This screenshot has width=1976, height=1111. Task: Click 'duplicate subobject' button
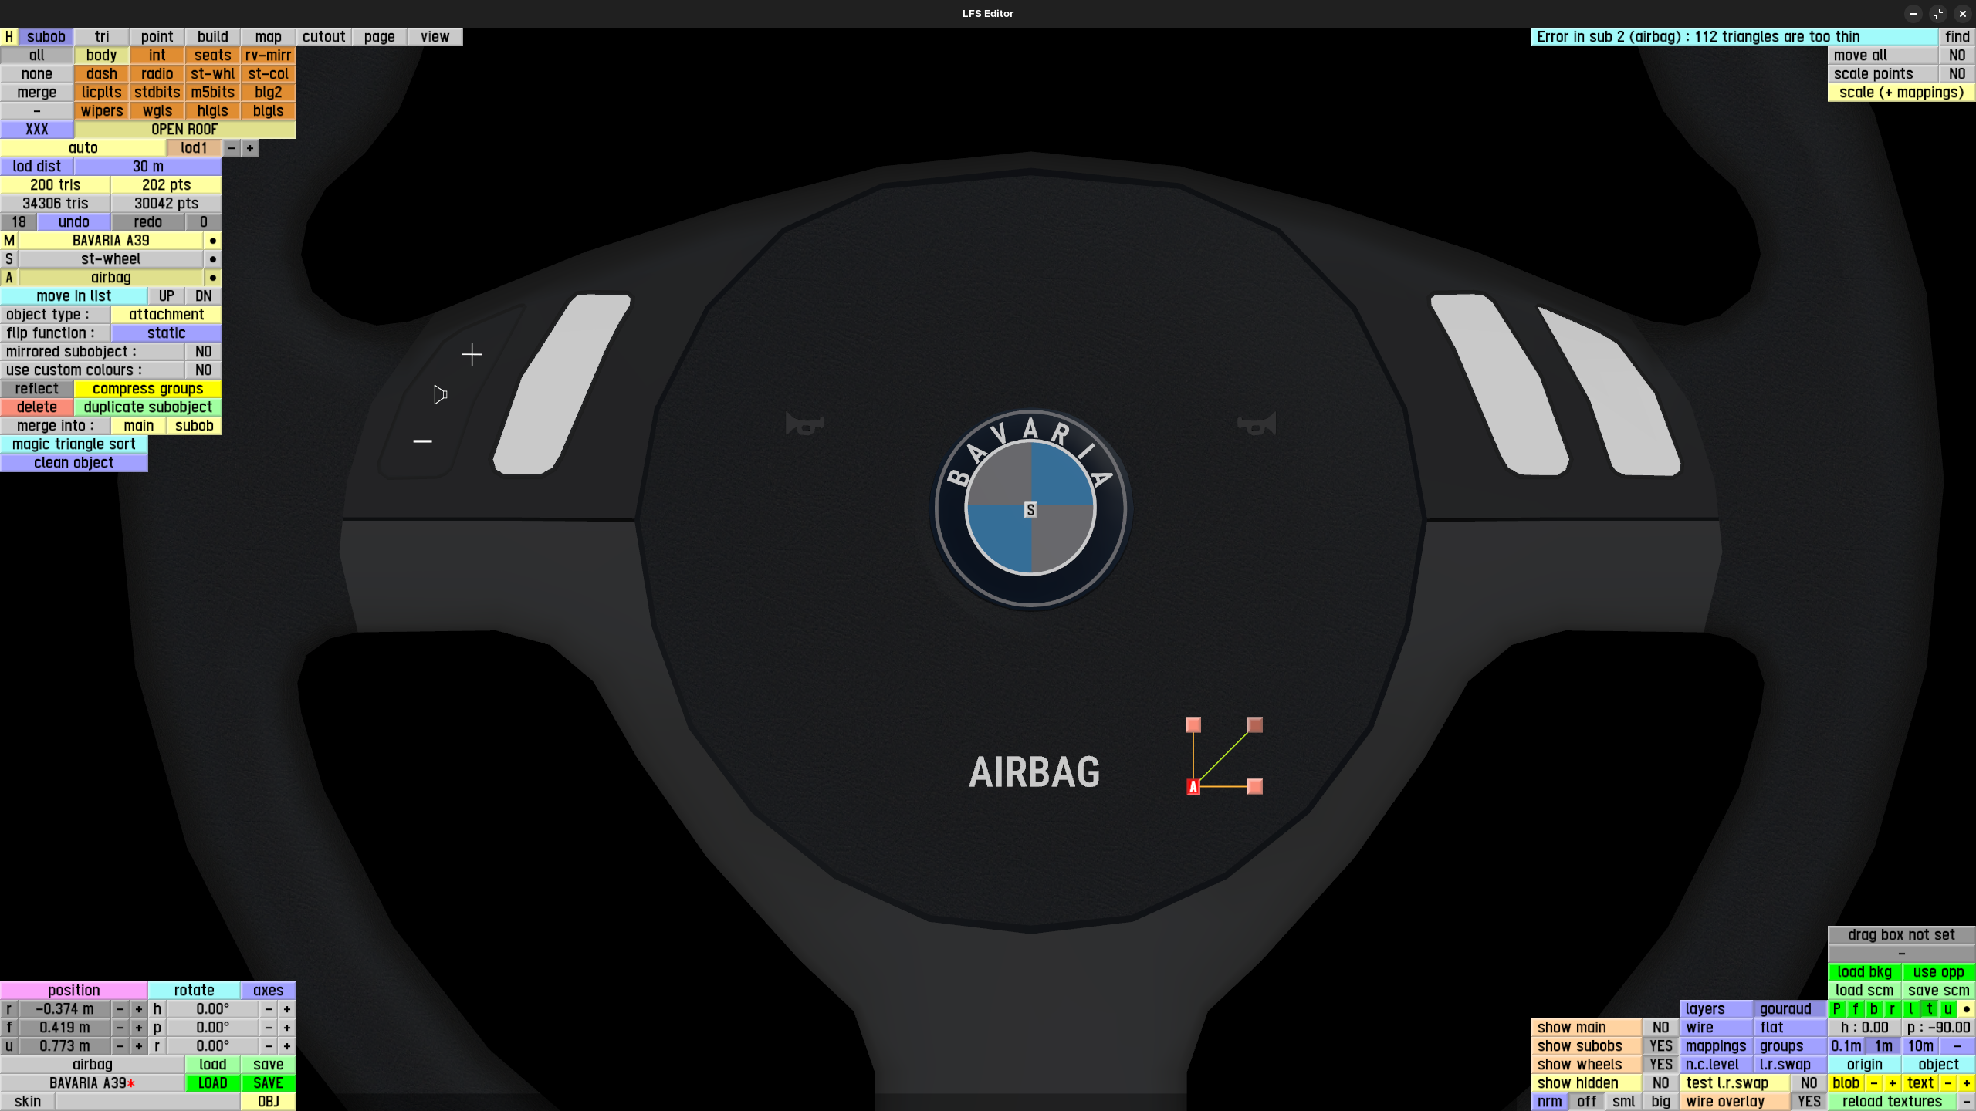click(x=147, y=407)
